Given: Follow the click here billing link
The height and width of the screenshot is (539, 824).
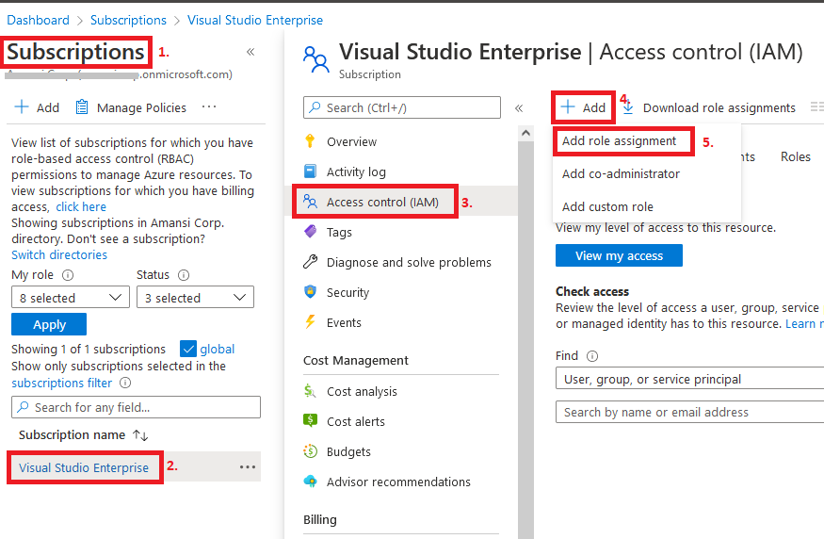Looking at the screenshot, I should tap(81, 206).
